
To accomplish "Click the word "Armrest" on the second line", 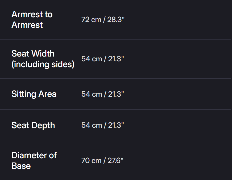I will tap(27, 25).
